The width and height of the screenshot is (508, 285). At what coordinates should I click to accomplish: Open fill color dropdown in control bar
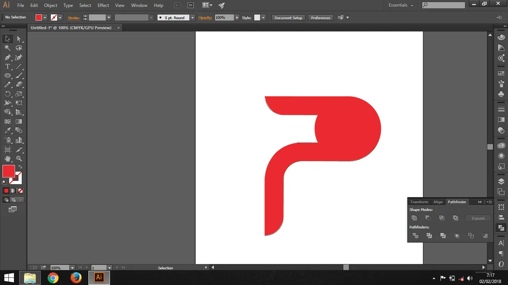coord(45,17)
